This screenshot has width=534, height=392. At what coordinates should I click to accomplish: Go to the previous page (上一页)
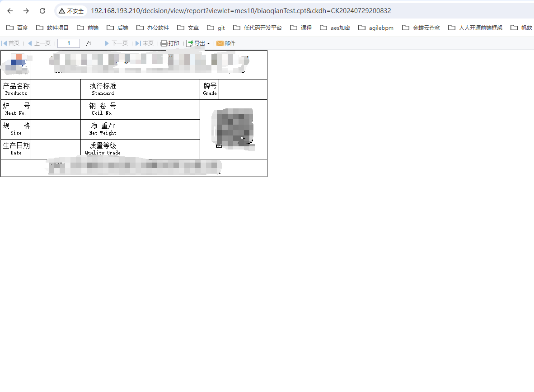pyautogui.click(x=39, y=43)
